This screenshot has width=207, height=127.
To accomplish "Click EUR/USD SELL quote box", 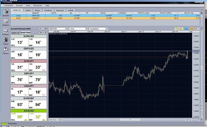I will pos(20,42).
